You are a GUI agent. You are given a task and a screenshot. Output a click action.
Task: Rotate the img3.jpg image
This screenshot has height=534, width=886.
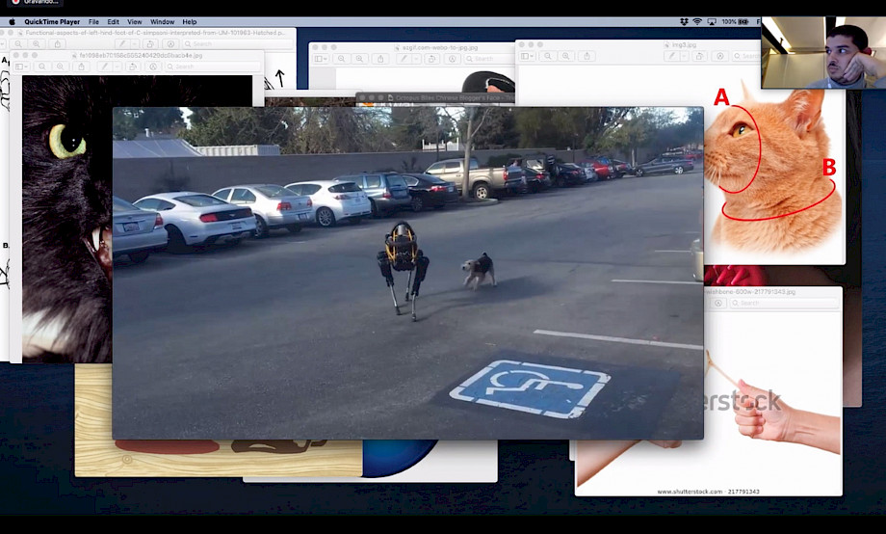point(699,56)
